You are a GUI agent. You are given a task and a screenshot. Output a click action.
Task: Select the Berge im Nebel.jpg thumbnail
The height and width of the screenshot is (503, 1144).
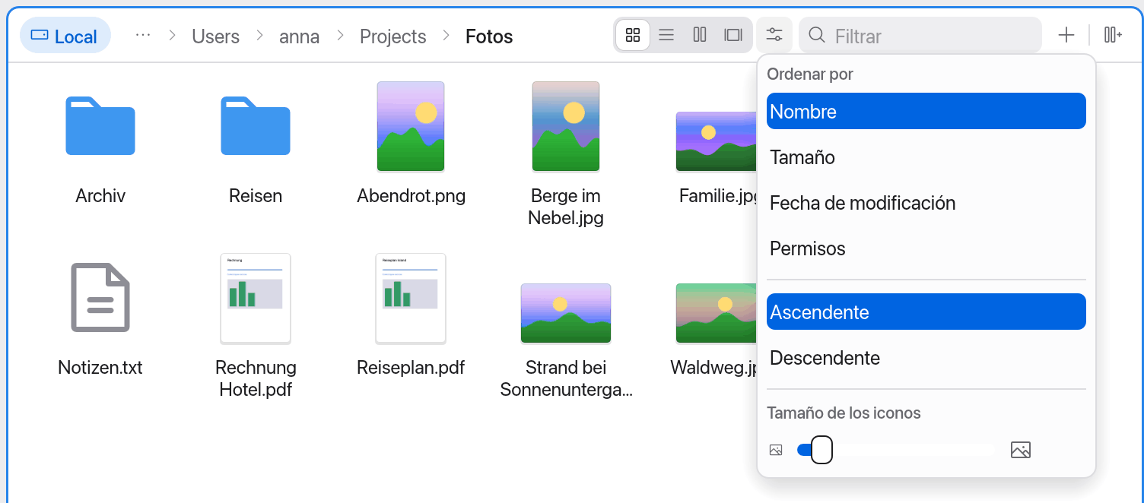click(x=566, y=126)
